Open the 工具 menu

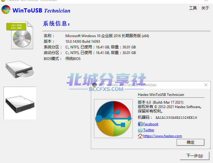click(193, 8)
